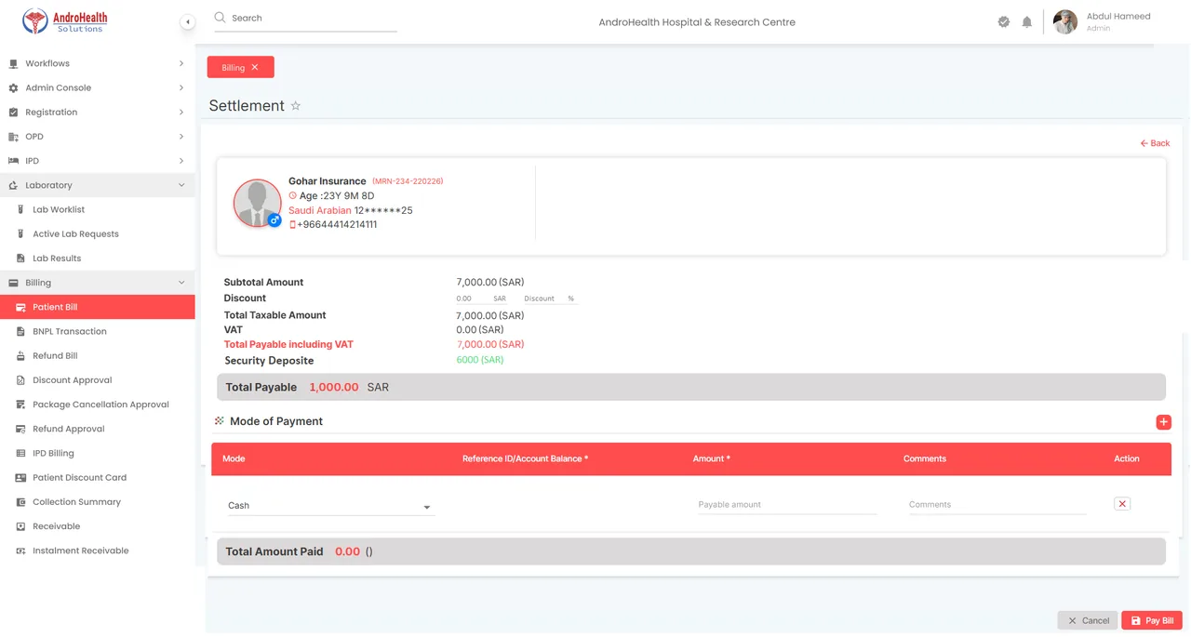Click the Saudi Arabian nationality text

(x=320, y=211)
